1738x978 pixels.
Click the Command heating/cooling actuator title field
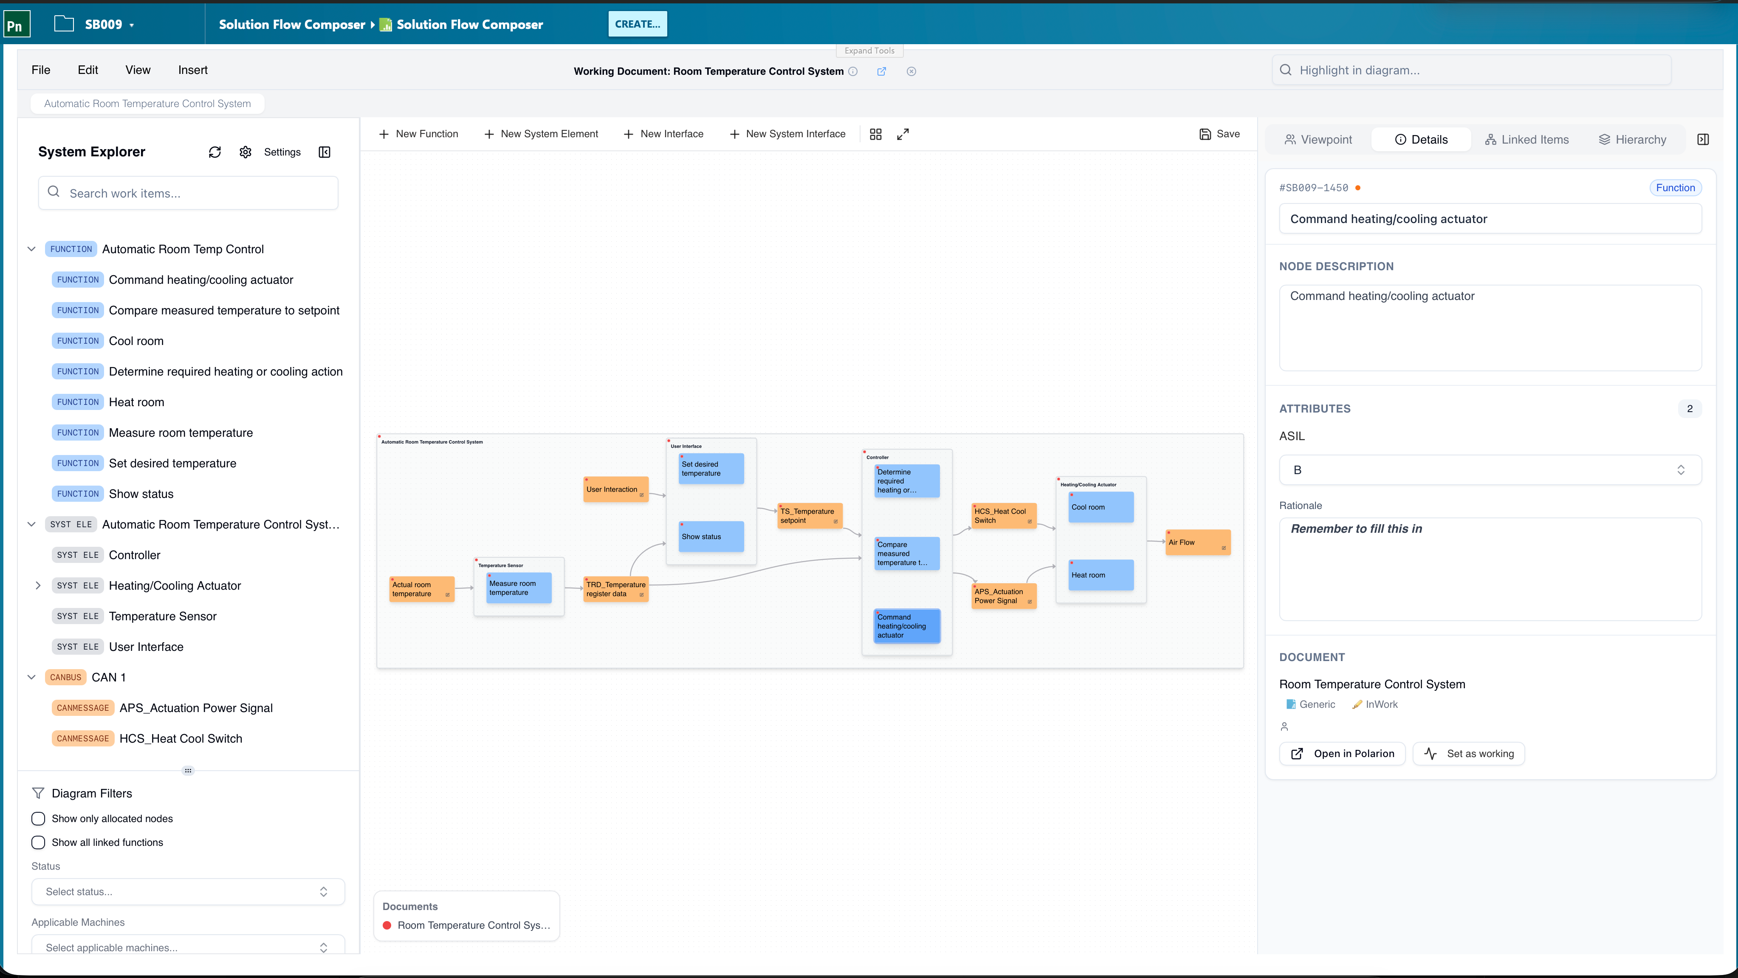(x=1490, y=219)
